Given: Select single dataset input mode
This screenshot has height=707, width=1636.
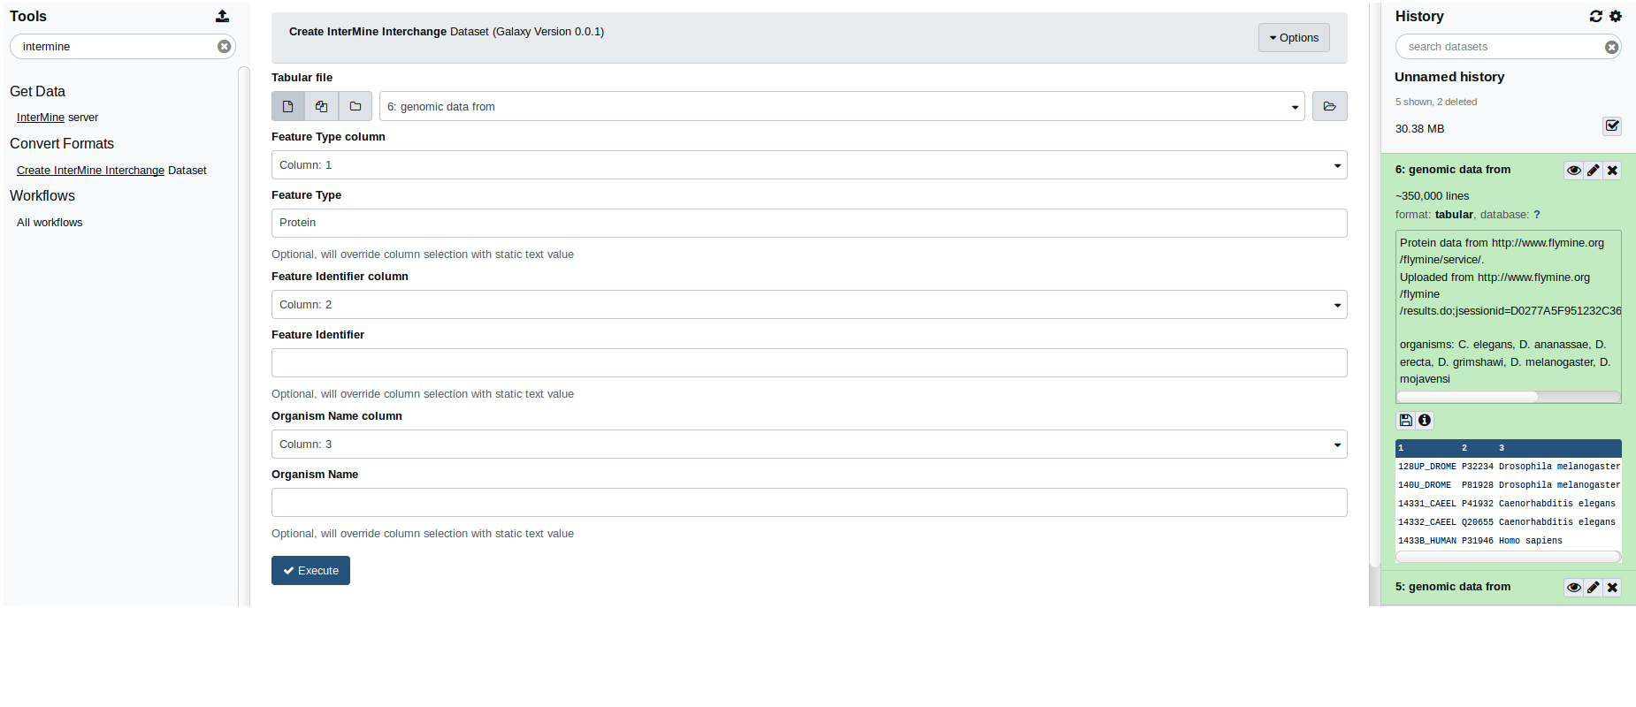Looking at the screenshot, I should 288,106.
